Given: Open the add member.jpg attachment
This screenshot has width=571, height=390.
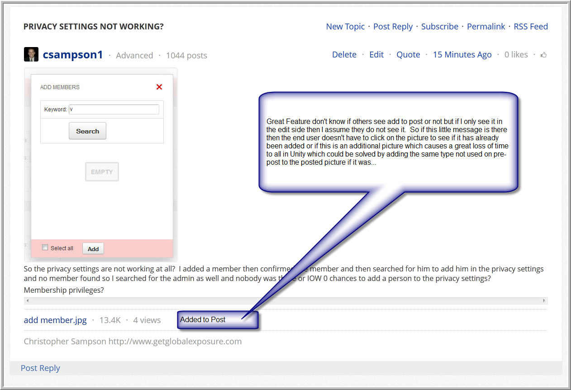Looking at the screenshot, I should pos(55,320).
